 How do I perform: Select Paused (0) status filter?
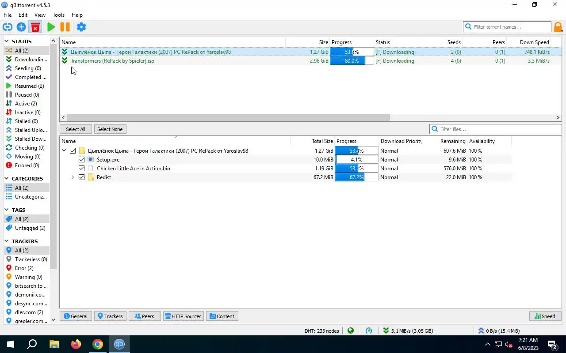26,95
